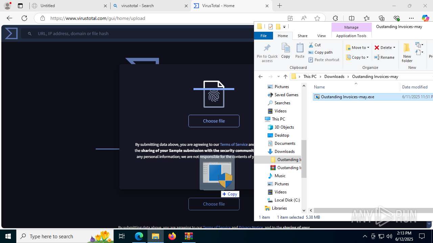Open Edge extensions puzzle icon
Viewport: 433px width, 243px height.
(335, 18)
